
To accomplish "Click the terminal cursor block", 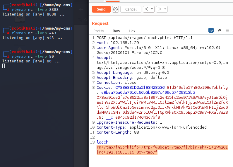I will tap(4, 66).
